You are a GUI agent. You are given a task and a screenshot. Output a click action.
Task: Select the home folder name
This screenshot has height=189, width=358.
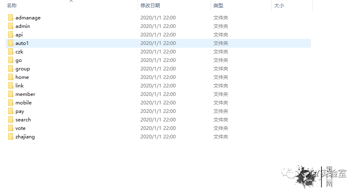click(22, 77)
